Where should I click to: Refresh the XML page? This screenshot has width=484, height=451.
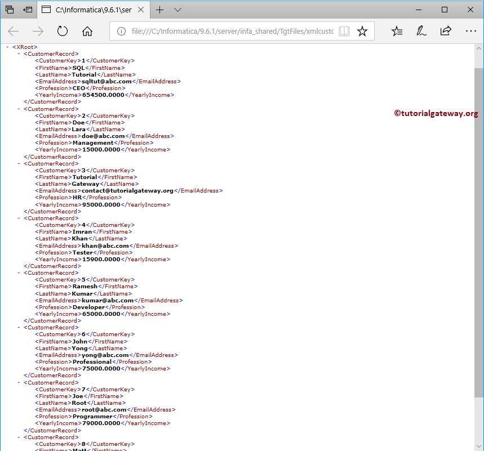[63, 31]
